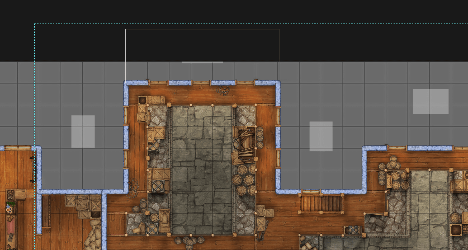Select the stacked barrels right of the stone floor
This screenshot has width=468, height=250.
tap(245, 180)
